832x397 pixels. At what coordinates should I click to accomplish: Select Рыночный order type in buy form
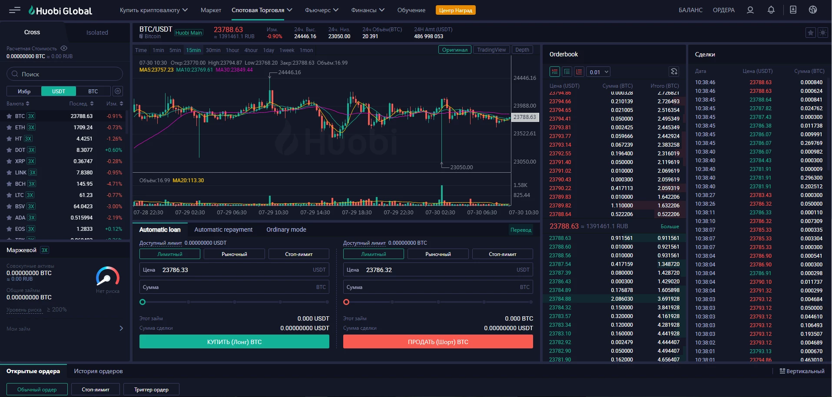pyautogui.click(x=234, y=254)
